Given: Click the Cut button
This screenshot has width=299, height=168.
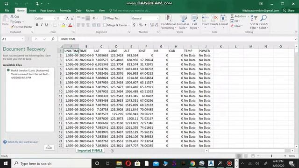Looking at the screenshot, I should coord(14,17).
